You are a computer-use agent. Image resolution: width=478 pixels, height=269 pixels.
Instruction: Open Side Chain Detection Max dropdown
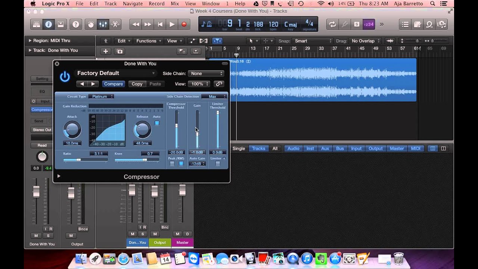214,96
